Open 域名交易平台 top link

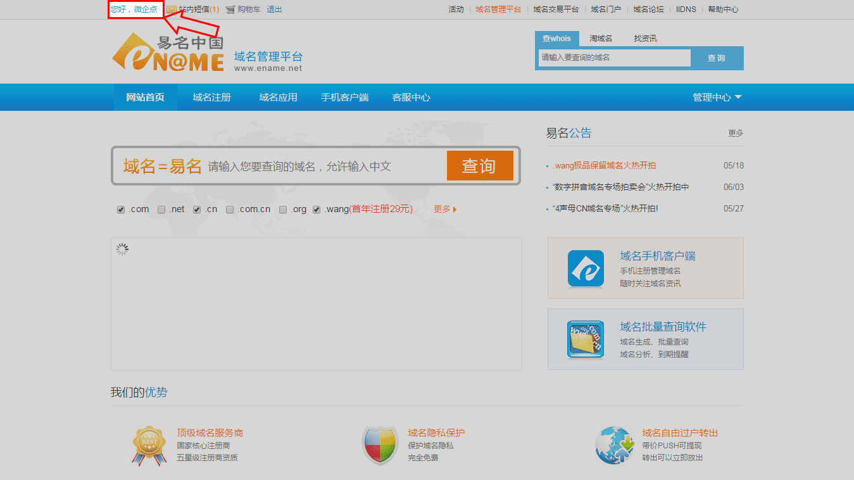tap(556, 9)
